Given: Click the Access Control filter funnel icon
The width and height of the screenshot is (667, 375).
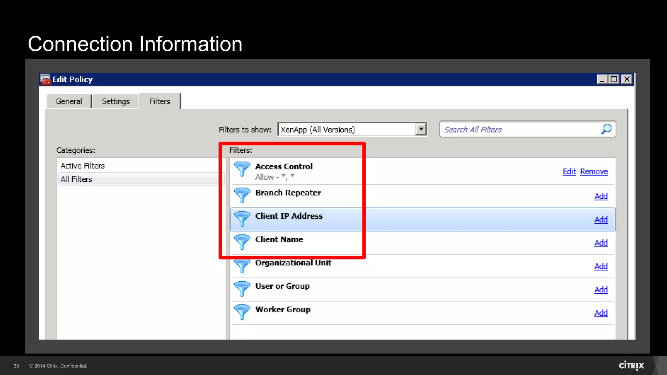Looking at the screenshot, I should tap(242, 169).
